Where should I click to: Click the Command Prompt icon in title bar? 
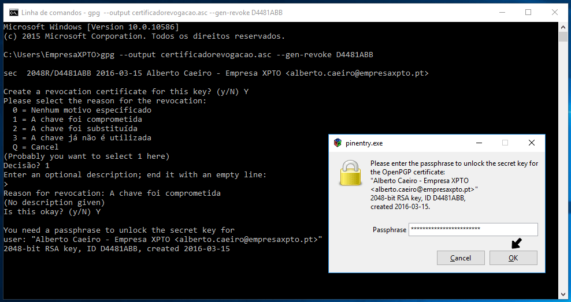(13, 13)
